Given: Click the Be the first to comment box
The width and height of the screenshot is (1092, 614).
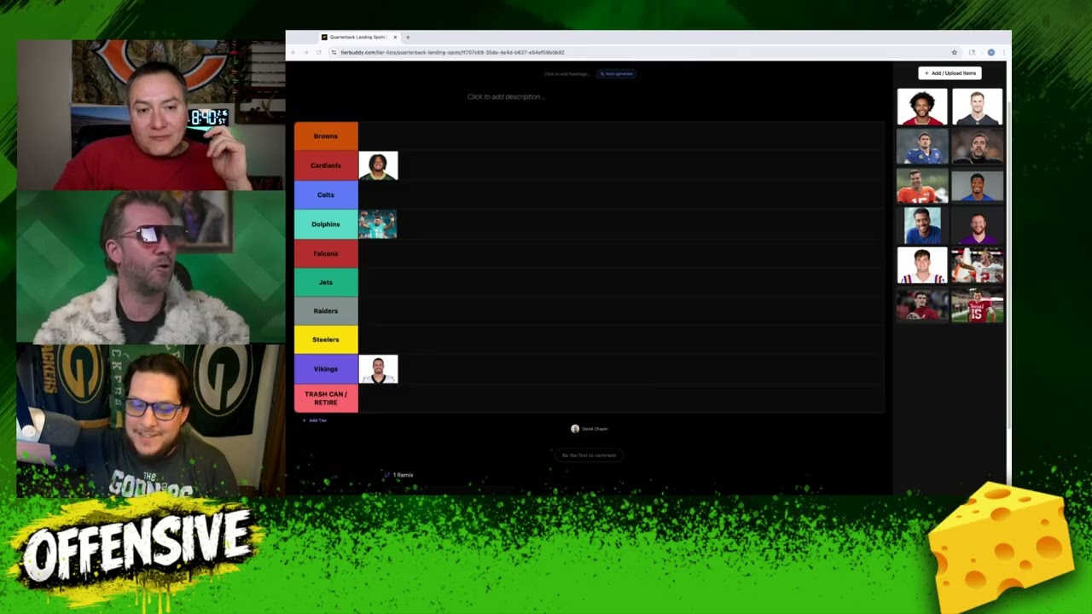Looking at the screenshot, I should pyautogui.click(x=589, y=455).
